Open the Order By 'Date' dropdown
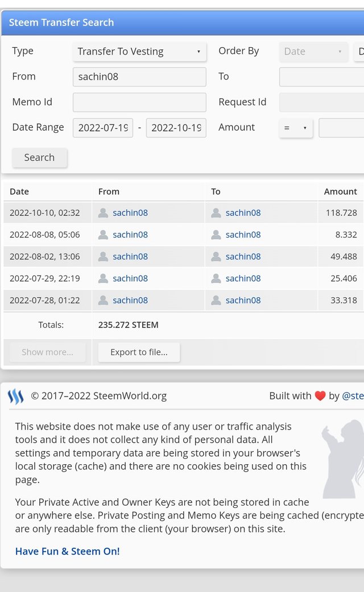Viewport: 364px width, 592px height. pos(313,51)
